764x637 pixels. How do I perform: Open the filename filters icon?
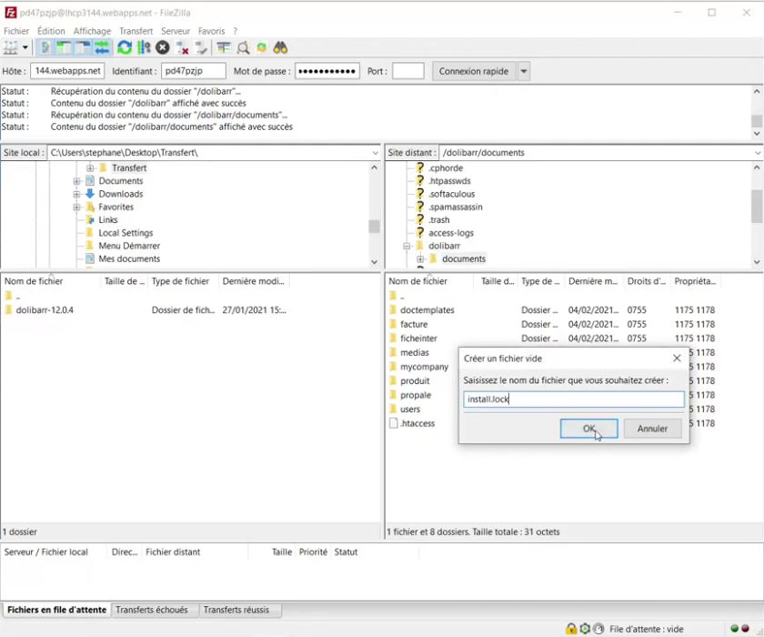(x=224, y=48)
